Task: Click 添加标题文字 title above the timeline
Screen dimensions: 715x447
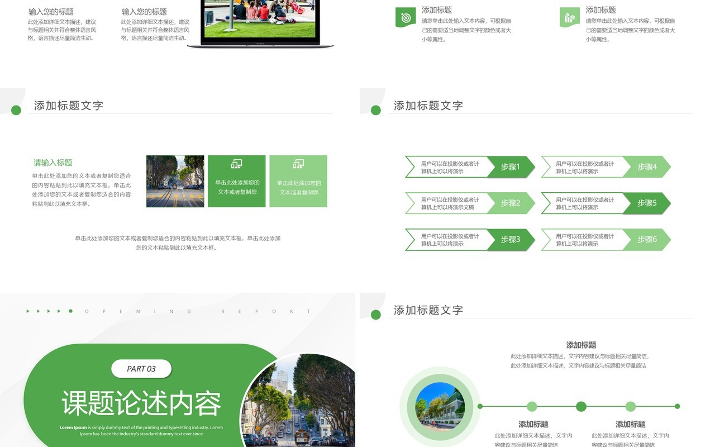Action: pos(428,310)
